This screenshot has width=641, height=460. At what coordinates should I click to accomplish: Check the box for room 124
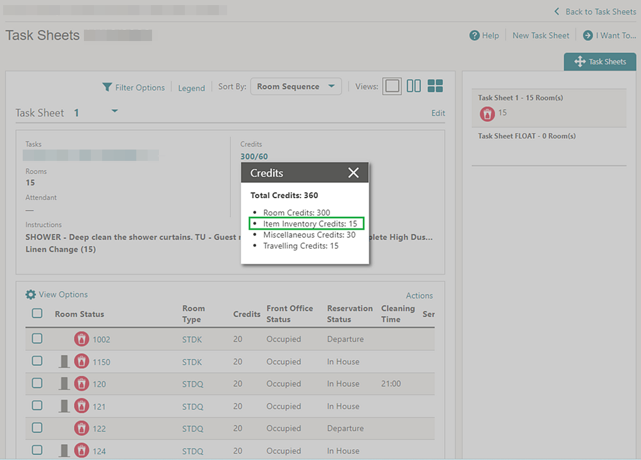[37, 450]
